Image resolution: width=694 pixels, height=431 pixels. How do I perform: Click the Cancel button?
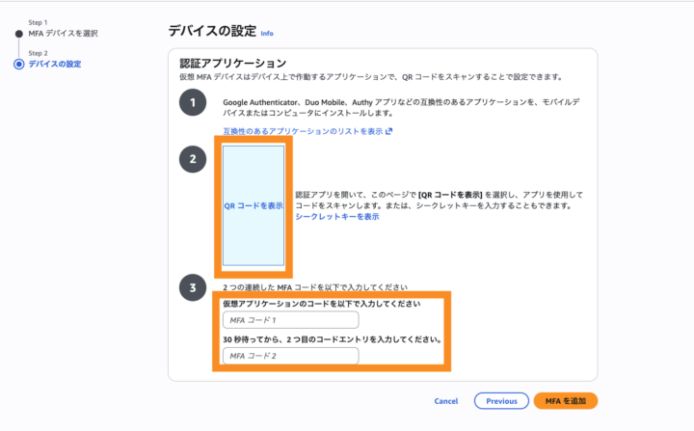click(446, 401)
